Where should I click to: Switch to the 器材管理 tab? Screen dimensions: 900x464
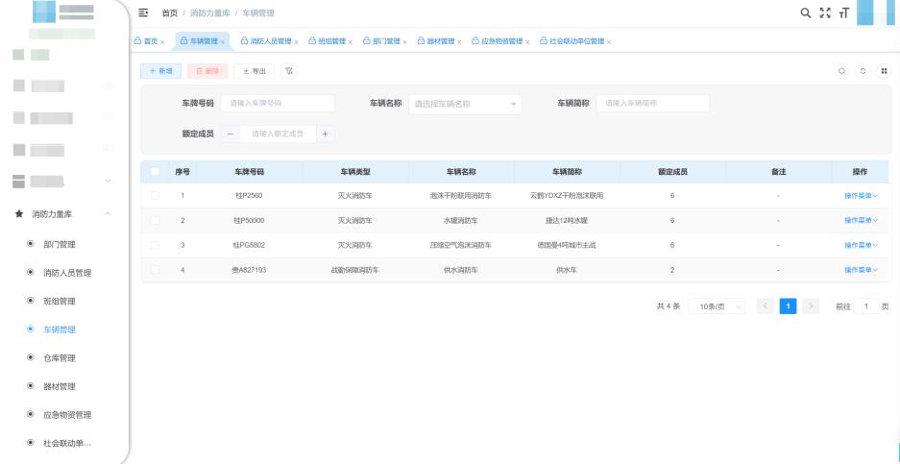[442, 40]
